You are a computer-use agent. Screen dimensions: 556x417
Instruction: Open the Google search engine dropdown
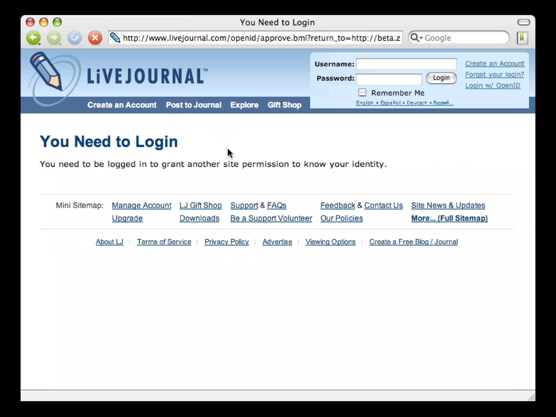pos(416,38)
